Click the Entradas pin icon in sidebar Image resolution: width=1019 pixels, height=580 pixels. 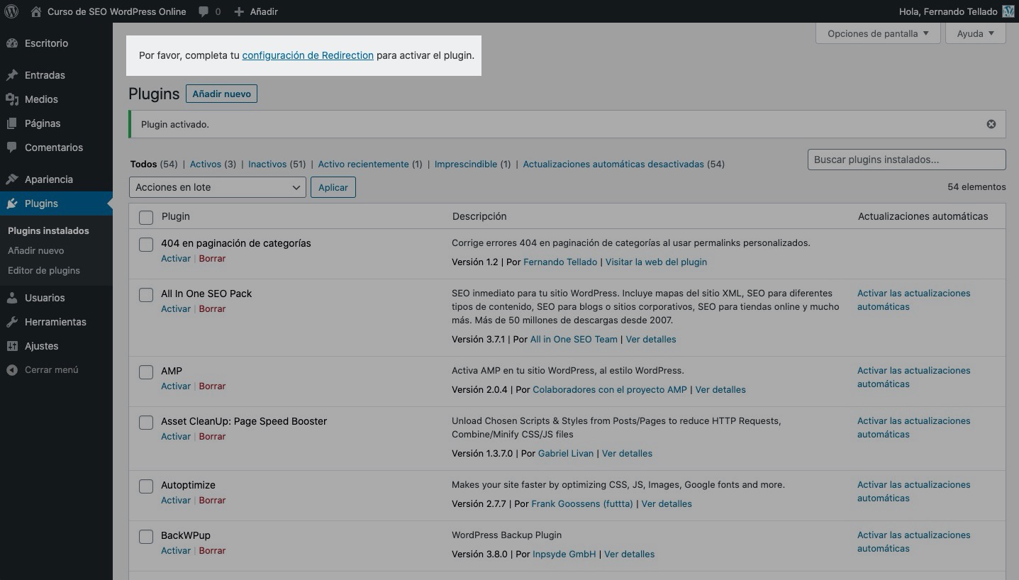tap(12, 75)
